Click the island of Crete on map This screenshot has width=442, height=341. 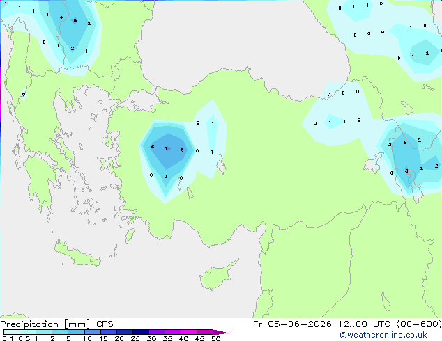click(77, 255)
